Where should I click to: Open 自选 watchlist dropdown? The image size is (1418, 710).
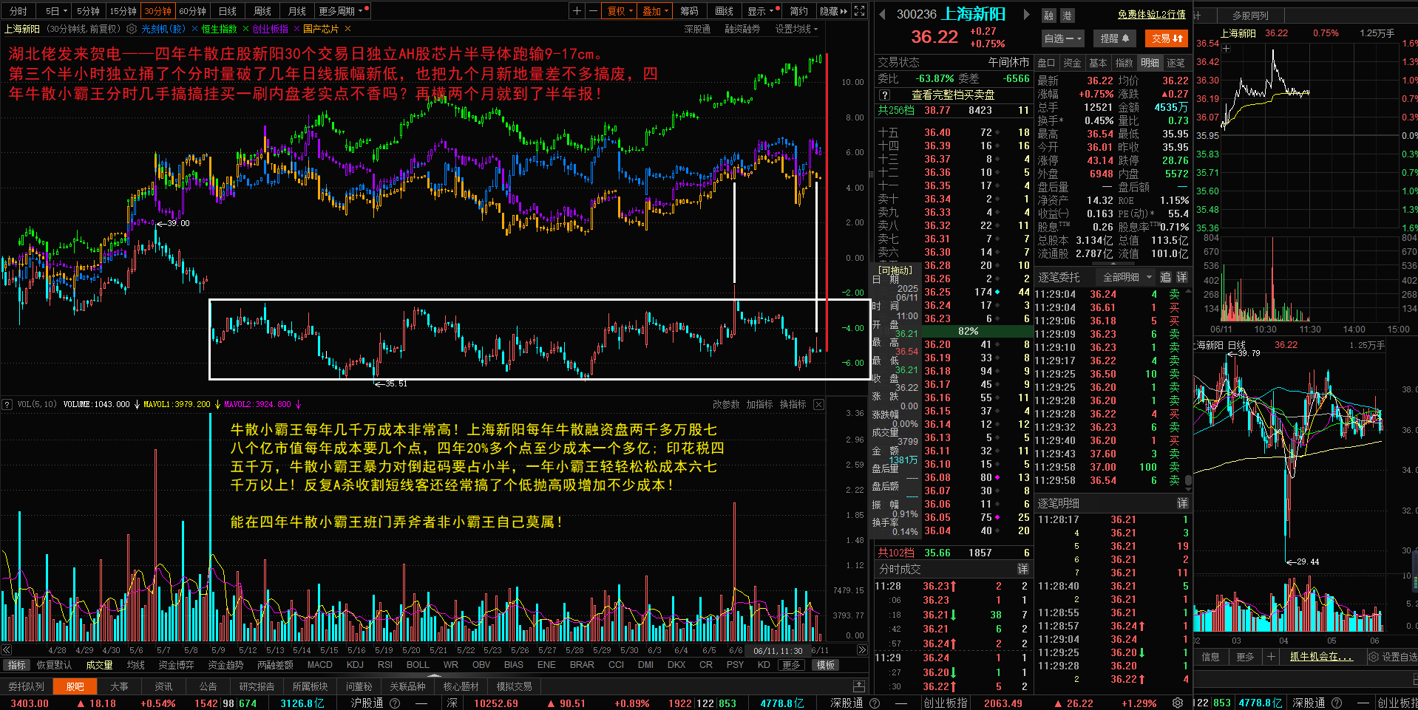[x=1063, y=38]
